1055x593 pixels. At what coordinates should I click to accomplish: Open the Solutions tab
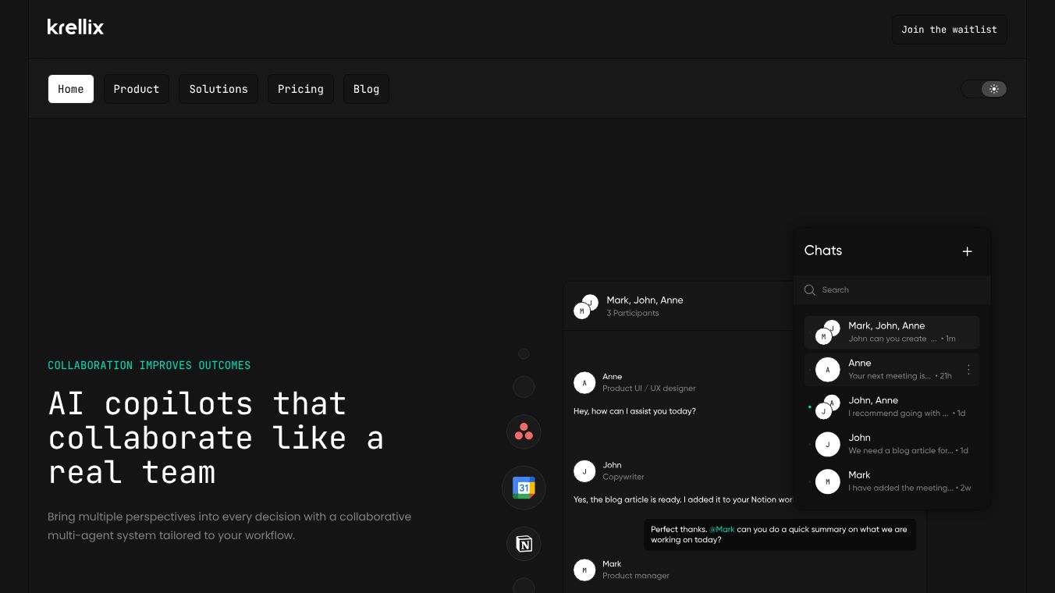[218, 89]
